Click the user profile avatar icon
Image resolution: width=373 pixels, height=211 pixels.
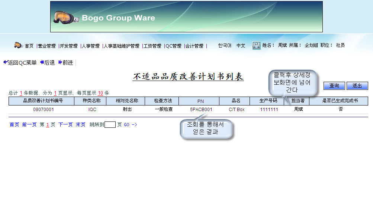click(256, 46)
